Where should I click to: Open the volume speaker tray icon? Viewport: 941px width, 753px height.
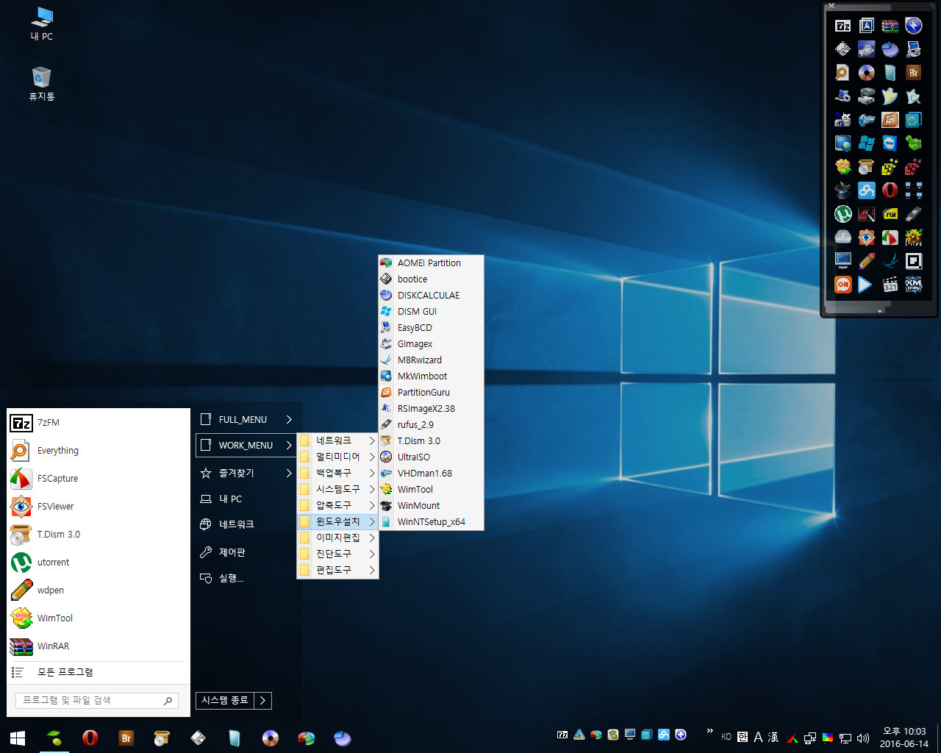pos(863,738)
